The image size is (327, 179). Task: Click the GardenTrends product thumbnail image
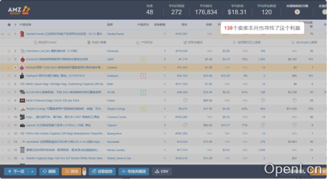point(22,34)
